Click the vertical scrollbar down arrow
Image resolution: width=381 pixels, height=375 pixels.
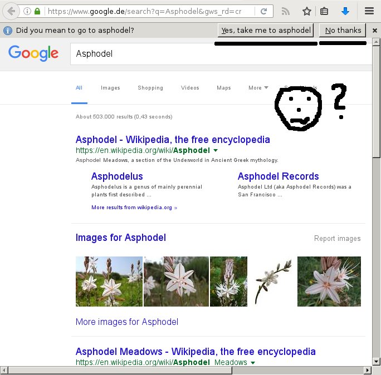click(x=376, y=362)
